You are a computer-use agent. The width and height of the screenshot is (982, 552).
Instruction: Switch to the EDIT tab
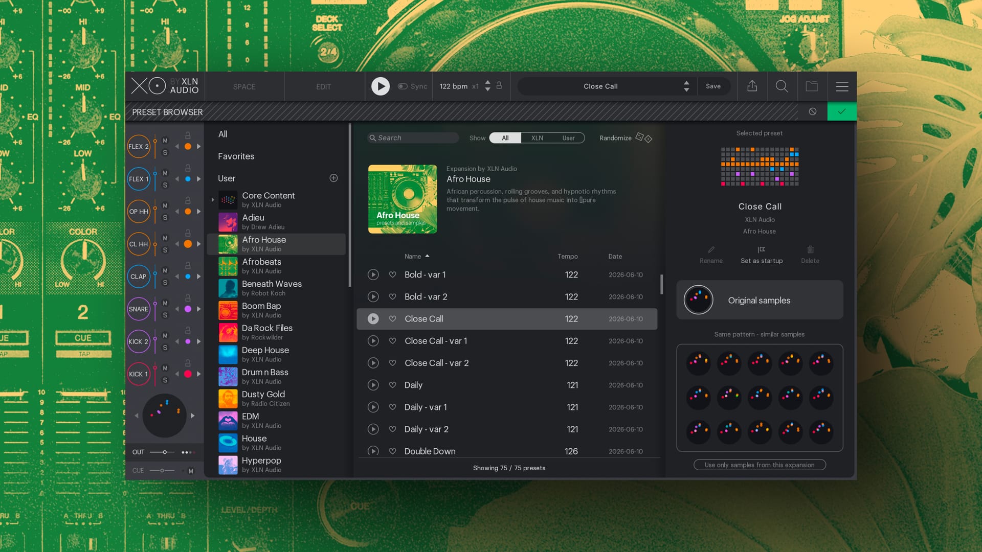point(324,87)
